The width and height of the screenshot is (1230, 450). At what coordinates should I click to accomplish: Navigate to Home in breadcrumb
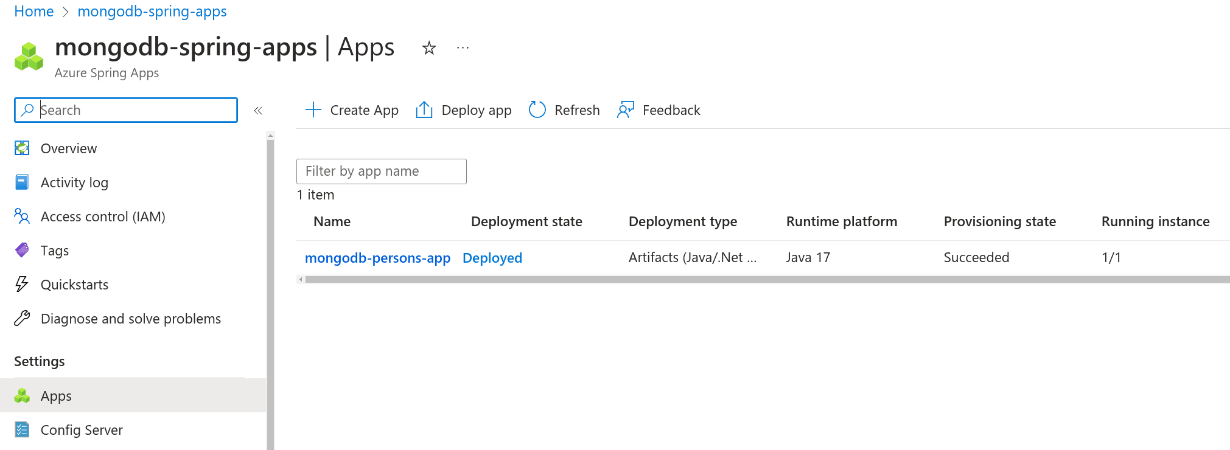pos(33,12)
